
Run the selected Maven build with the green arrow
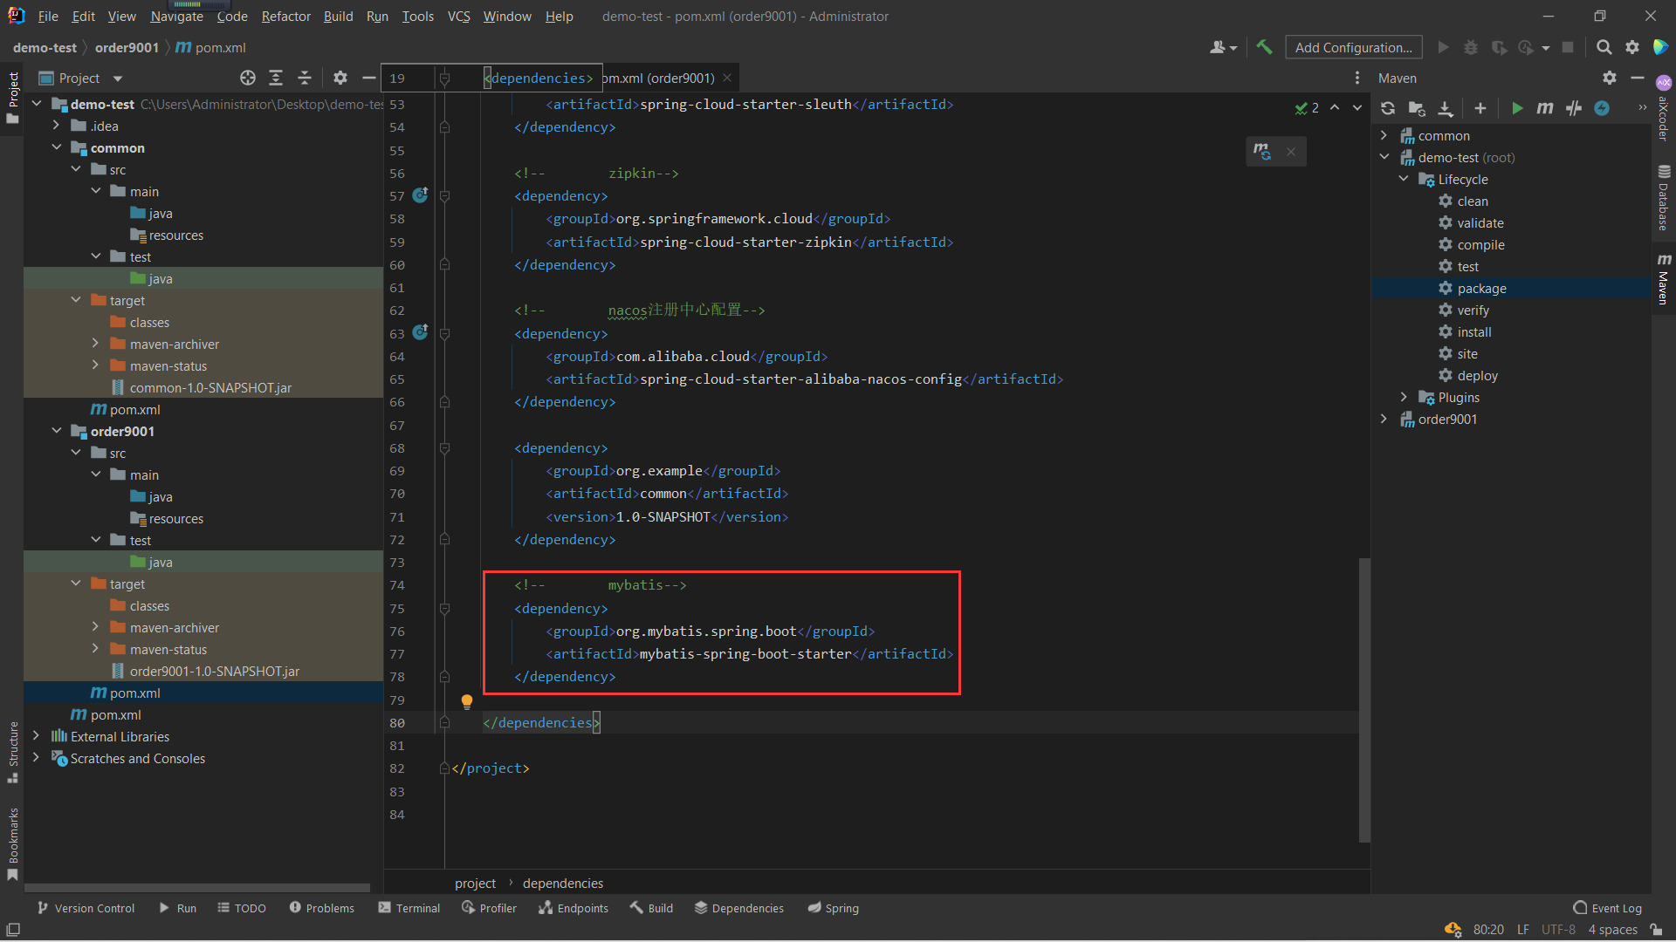(x=1517, y=108)
